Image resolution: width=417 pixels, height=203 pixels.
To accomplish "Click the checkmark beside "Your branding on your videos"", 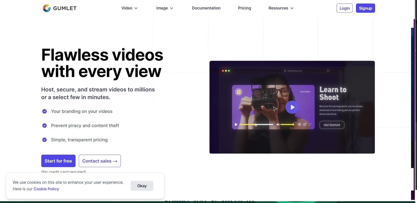I will tap(45, 111).
